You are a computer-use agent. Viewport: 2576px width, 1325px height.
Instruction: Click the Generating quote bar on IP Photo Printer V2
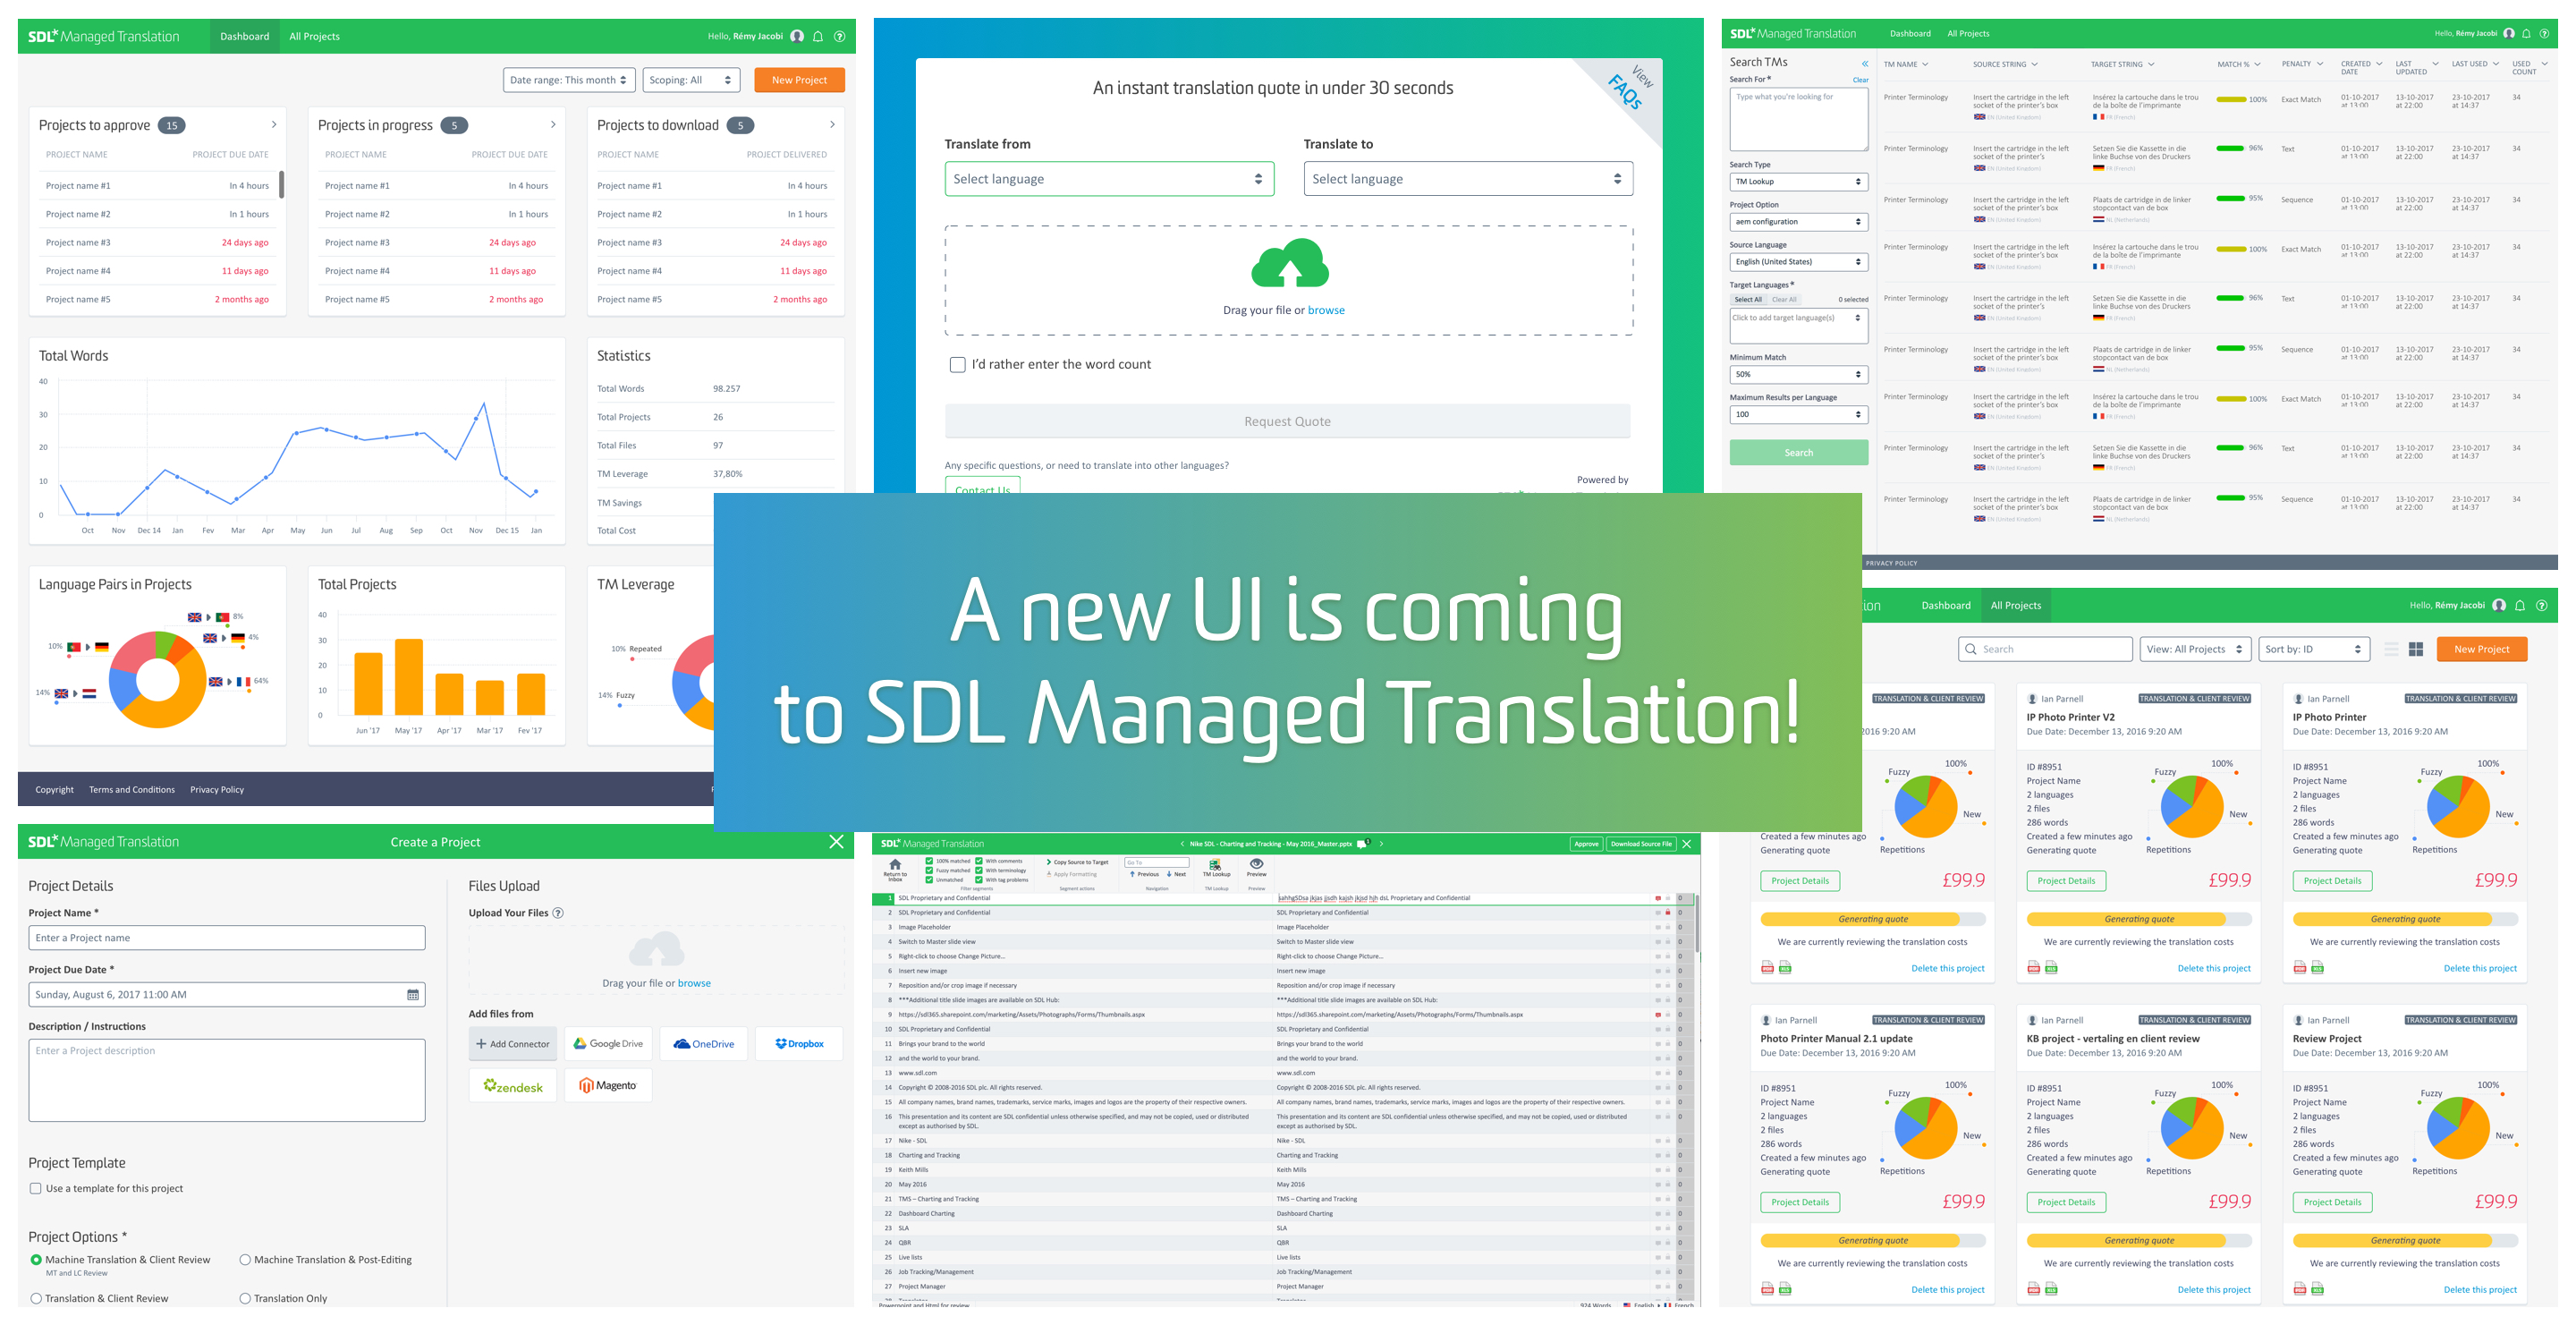[x=2139, y=919]
